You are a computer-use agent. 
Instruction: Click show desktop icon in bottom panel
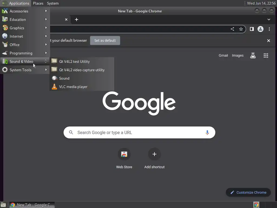coord(3,205)
